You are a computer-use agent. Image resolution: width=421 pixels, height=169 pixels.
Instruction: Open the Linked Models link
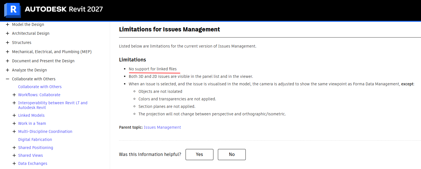31,115
